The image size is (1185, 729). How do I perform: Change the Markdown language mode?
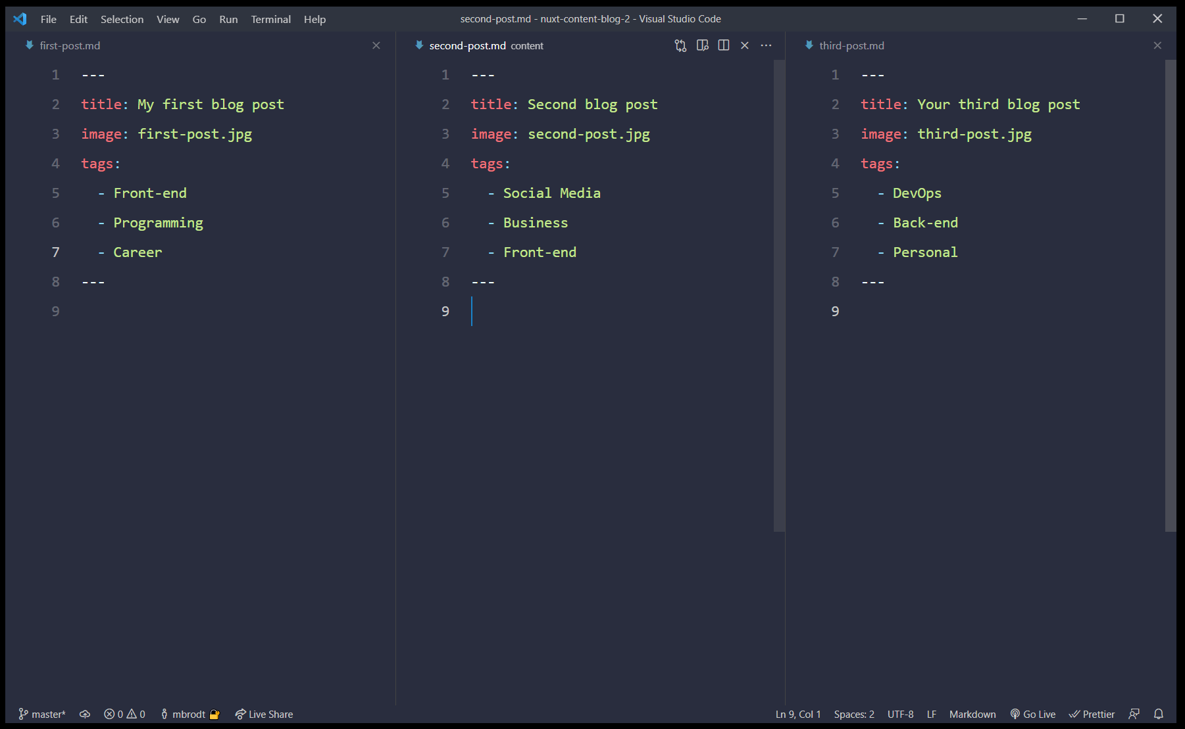pyautogui.click(x=972, y=714)
